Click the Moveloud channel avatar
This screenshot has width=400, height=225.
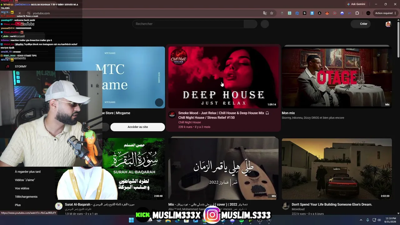[286, 206]
